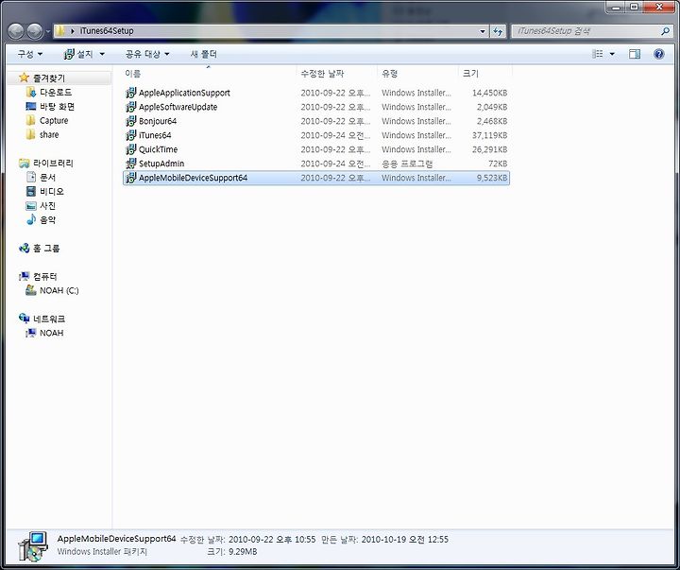Open 다운로드 (Downloads) folder in sidebar
This screenshot has height=570, width=680.
point(56,93)
